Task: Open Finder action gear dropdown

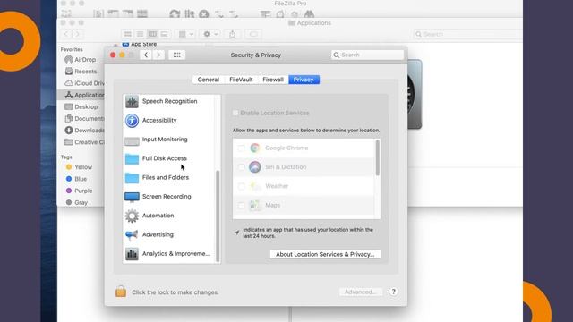Action: click(210, 34)
